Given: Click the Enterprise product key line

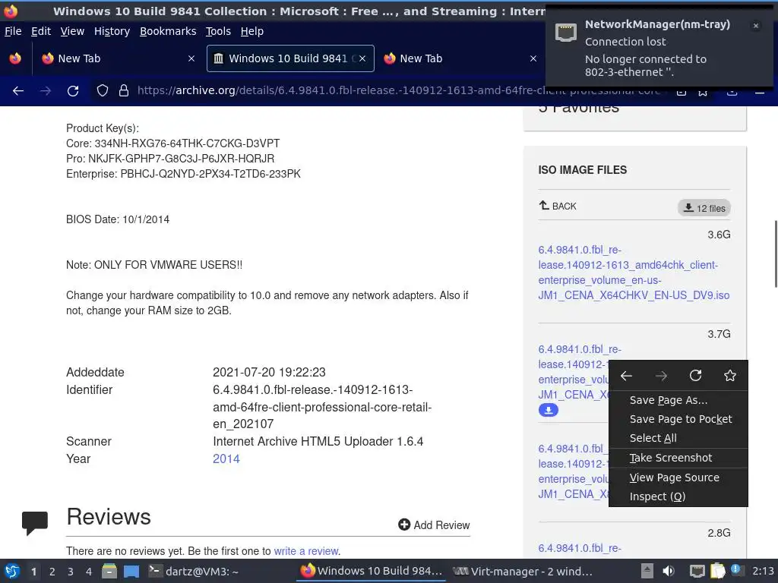Looking at the screenshot, I should pos(184,174).
